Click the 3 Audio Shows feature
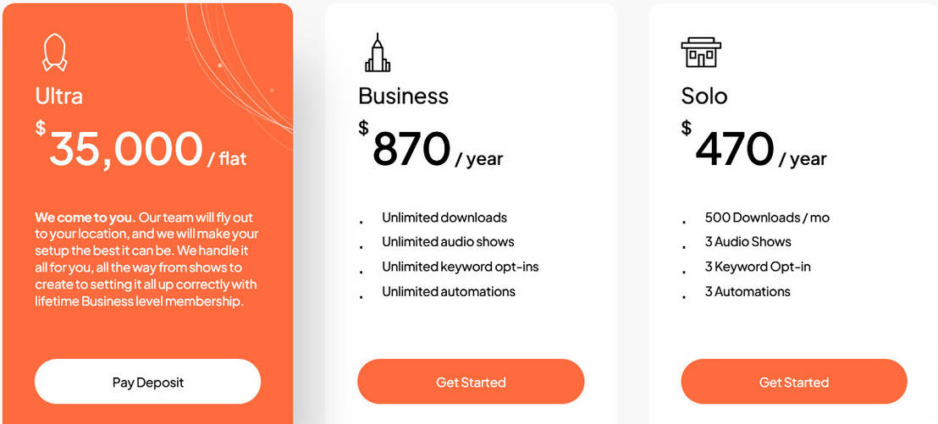This screenshot has height=424, width=938. coord(748,242)
